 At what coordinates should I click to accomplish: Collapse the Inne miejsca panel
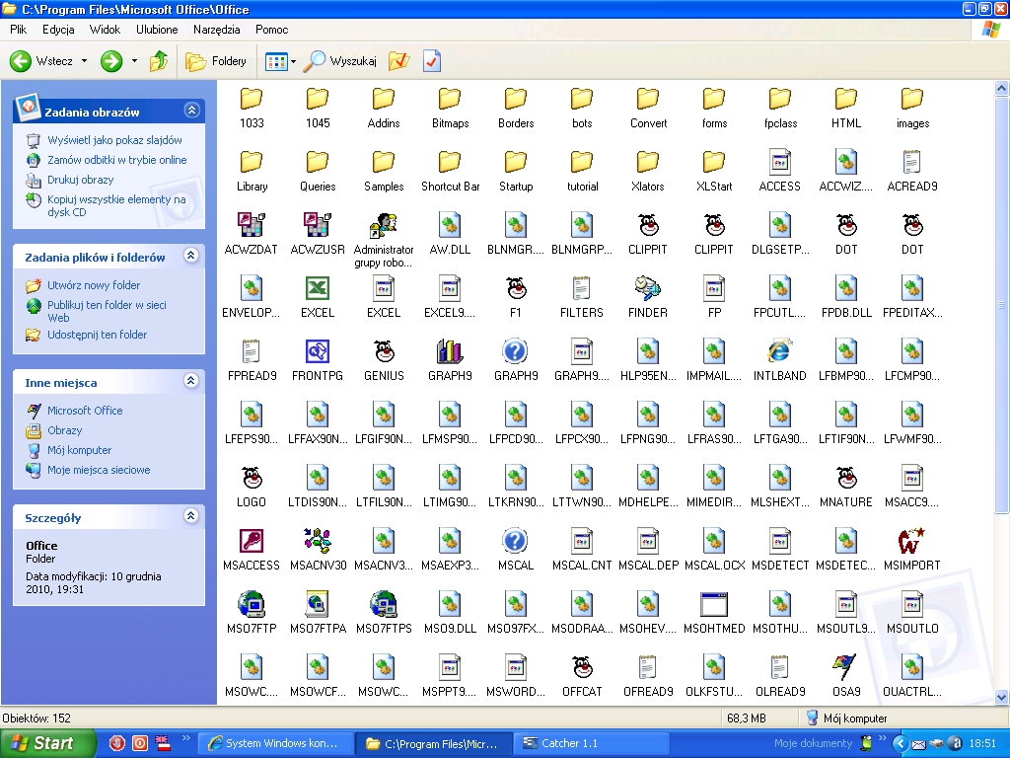190,381
